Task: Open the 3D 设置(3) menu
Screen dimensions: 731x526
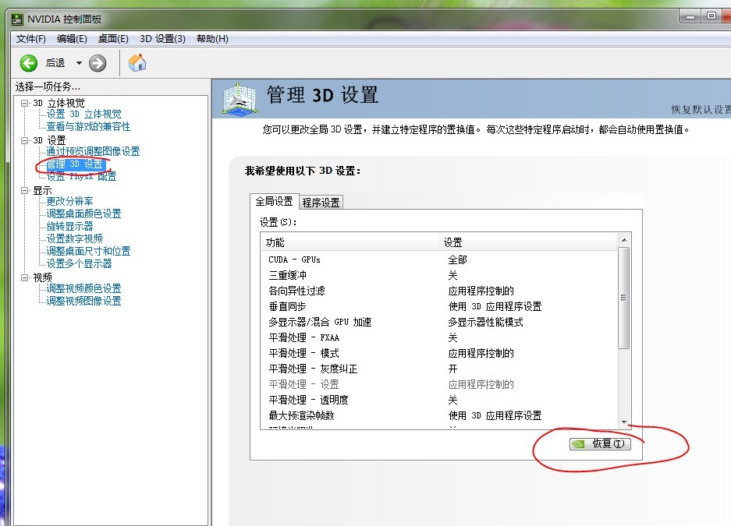Action: click(163, 39)
